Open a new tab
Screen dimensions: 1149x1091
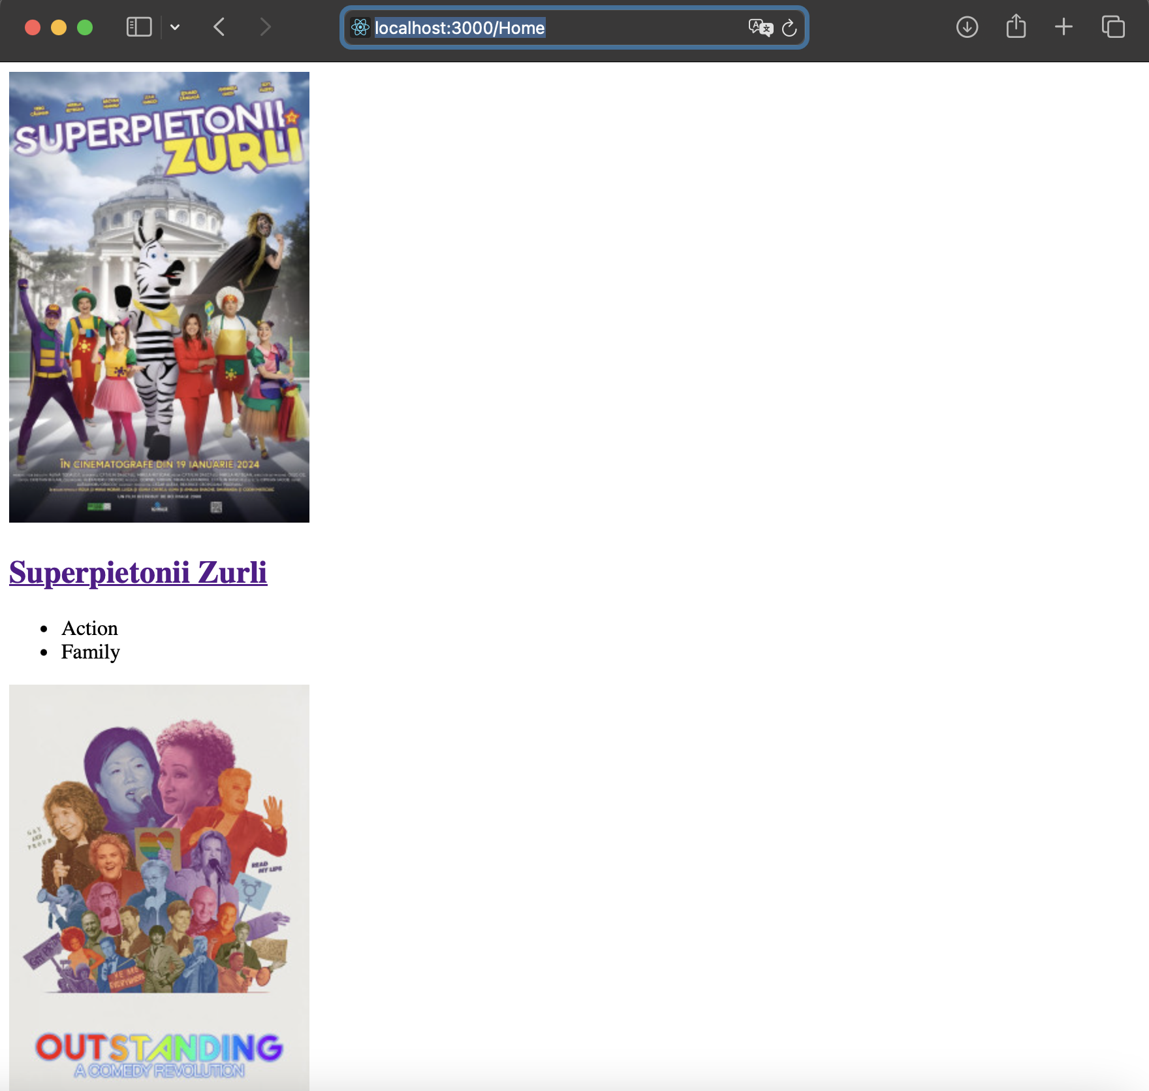1063,27
